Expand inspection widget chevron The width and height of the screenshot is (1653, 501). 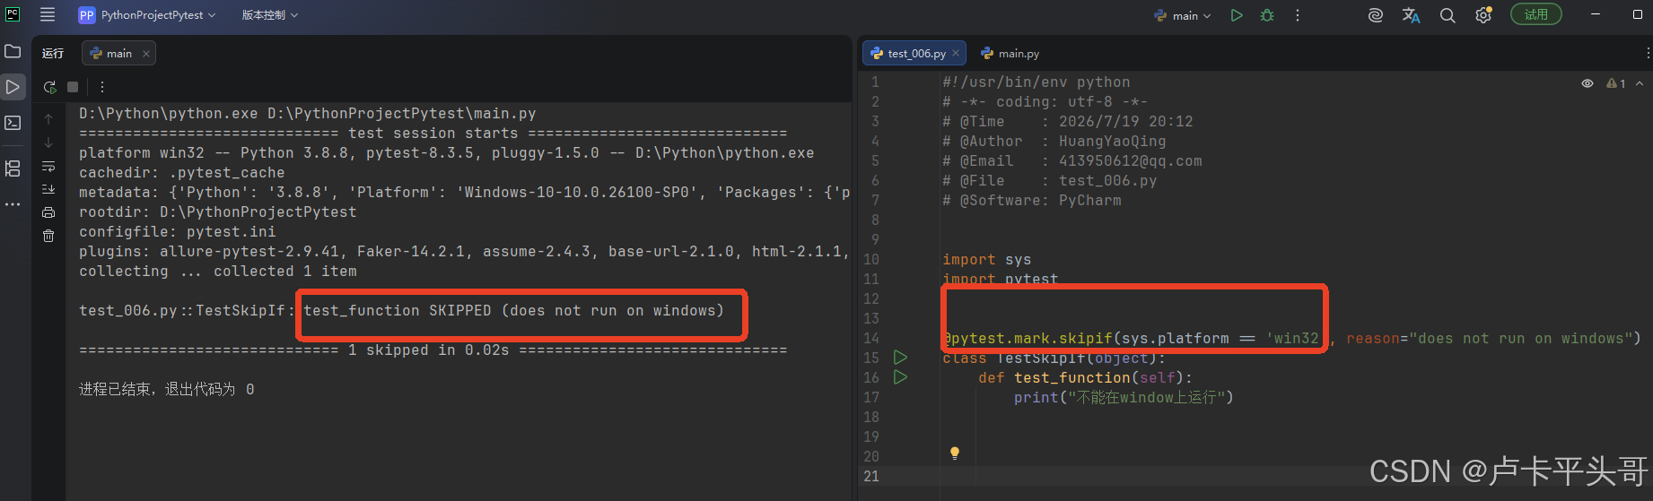(x=1640, y=83)
